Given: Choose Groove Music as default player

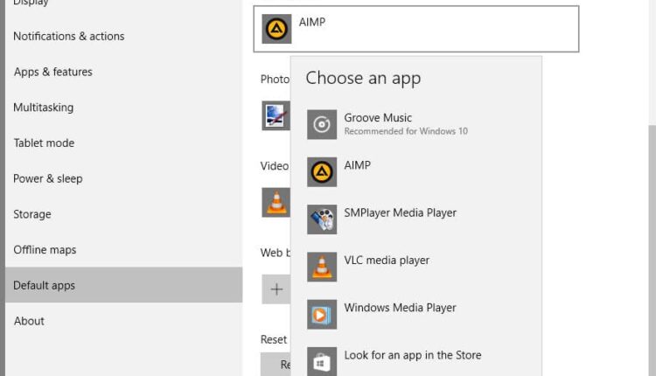Looking at the screenshot, I should pos(378,118).
